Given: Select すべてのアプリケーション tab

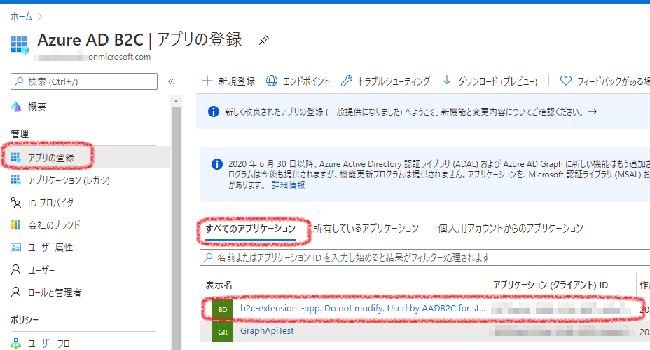Looking at the screenshot, I should (x=250, y=229).
